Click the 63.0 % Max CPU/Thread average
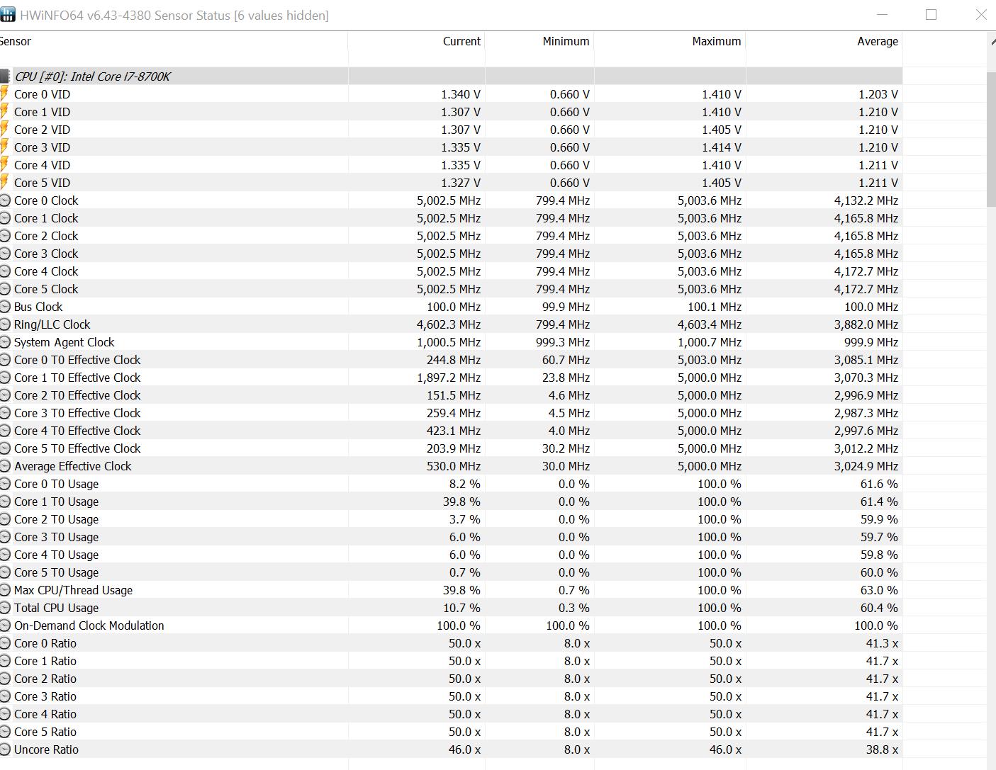 point(879,590)
